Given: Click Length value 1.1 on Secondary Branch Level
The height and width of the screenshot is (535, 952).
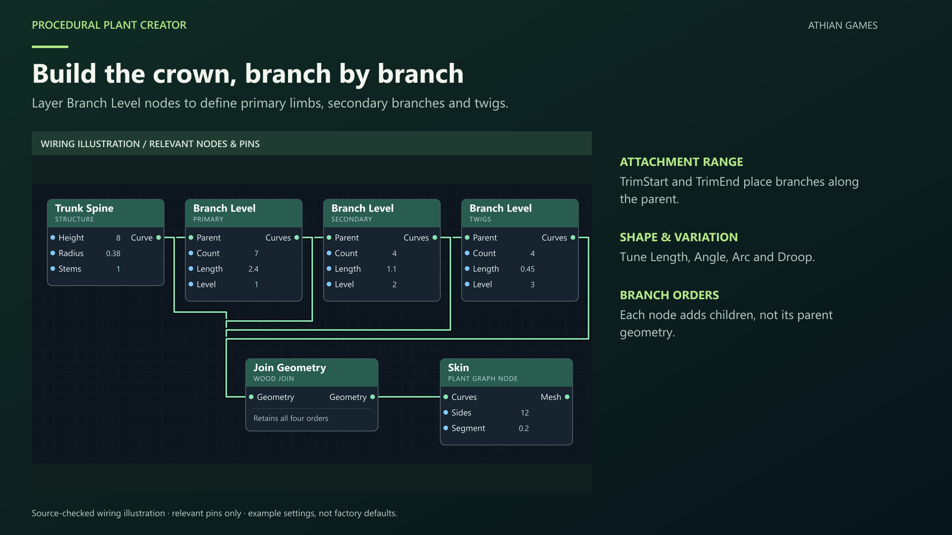Looking at the screenshot, I should point(392,269).
